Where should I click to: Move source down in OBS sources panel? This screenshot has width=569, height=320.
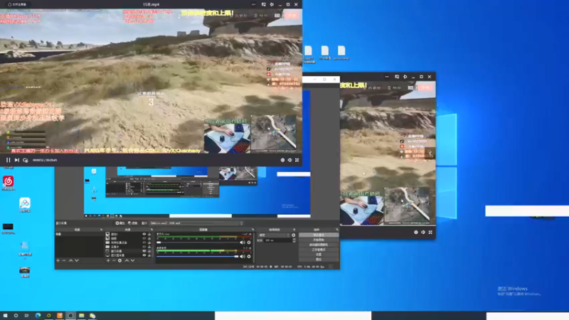point(132,260)
